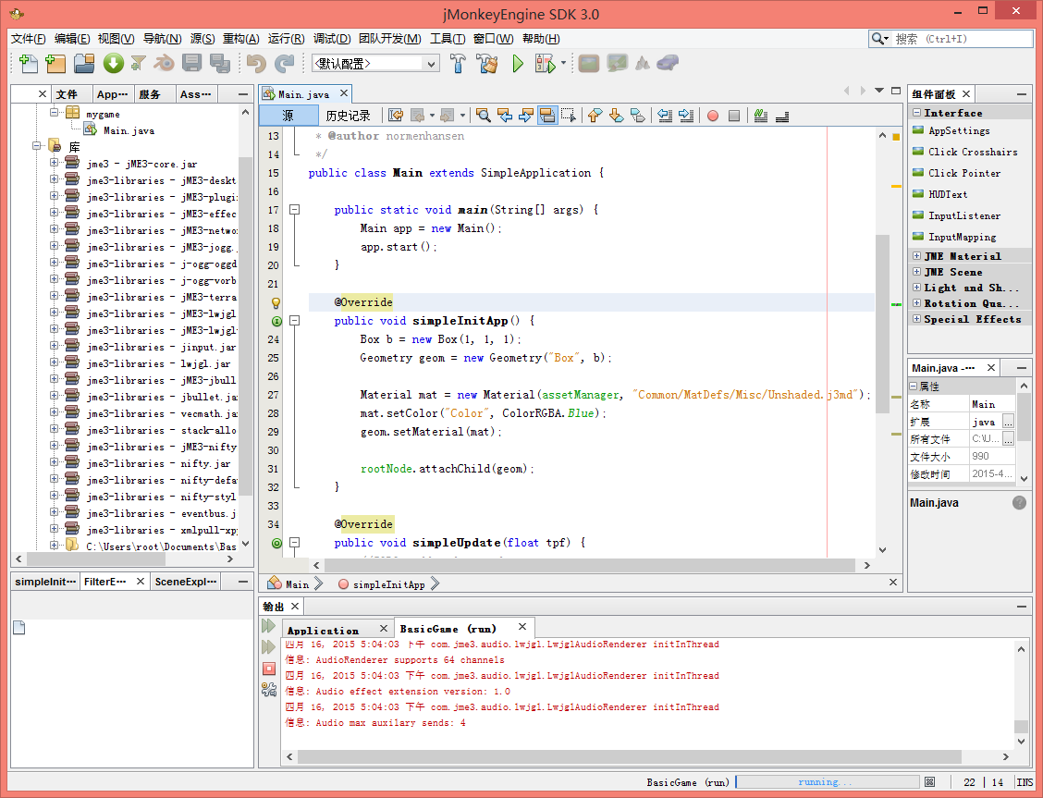This screenshot has width=1043, height=798.
Task: Open the 重构(A) menu
Action: point(240,39)
